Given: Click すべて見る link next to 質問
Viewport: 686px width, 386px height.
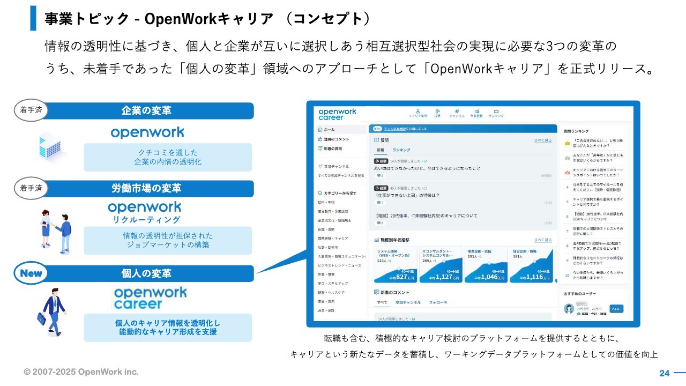Looking at the screenshot, I should [x=543, y=140].
